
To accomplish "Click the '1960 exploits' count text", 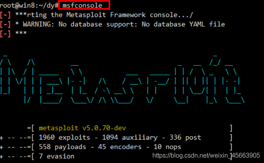I will 64,138.
